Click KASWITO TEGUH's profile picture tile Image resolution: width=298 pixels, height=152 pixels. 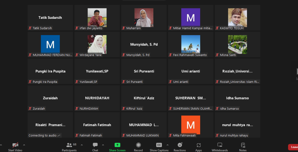point(237,18)
